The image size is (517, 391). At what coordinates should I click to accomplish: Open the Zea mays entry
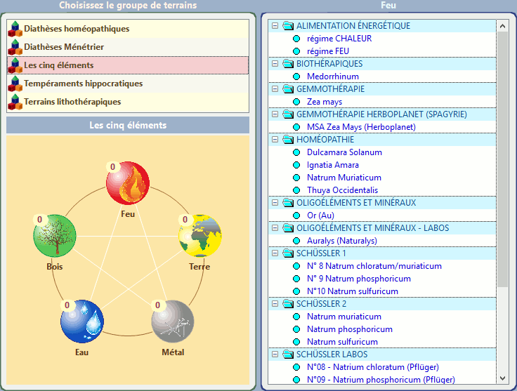pyautogui.click(x=325, y=102)
